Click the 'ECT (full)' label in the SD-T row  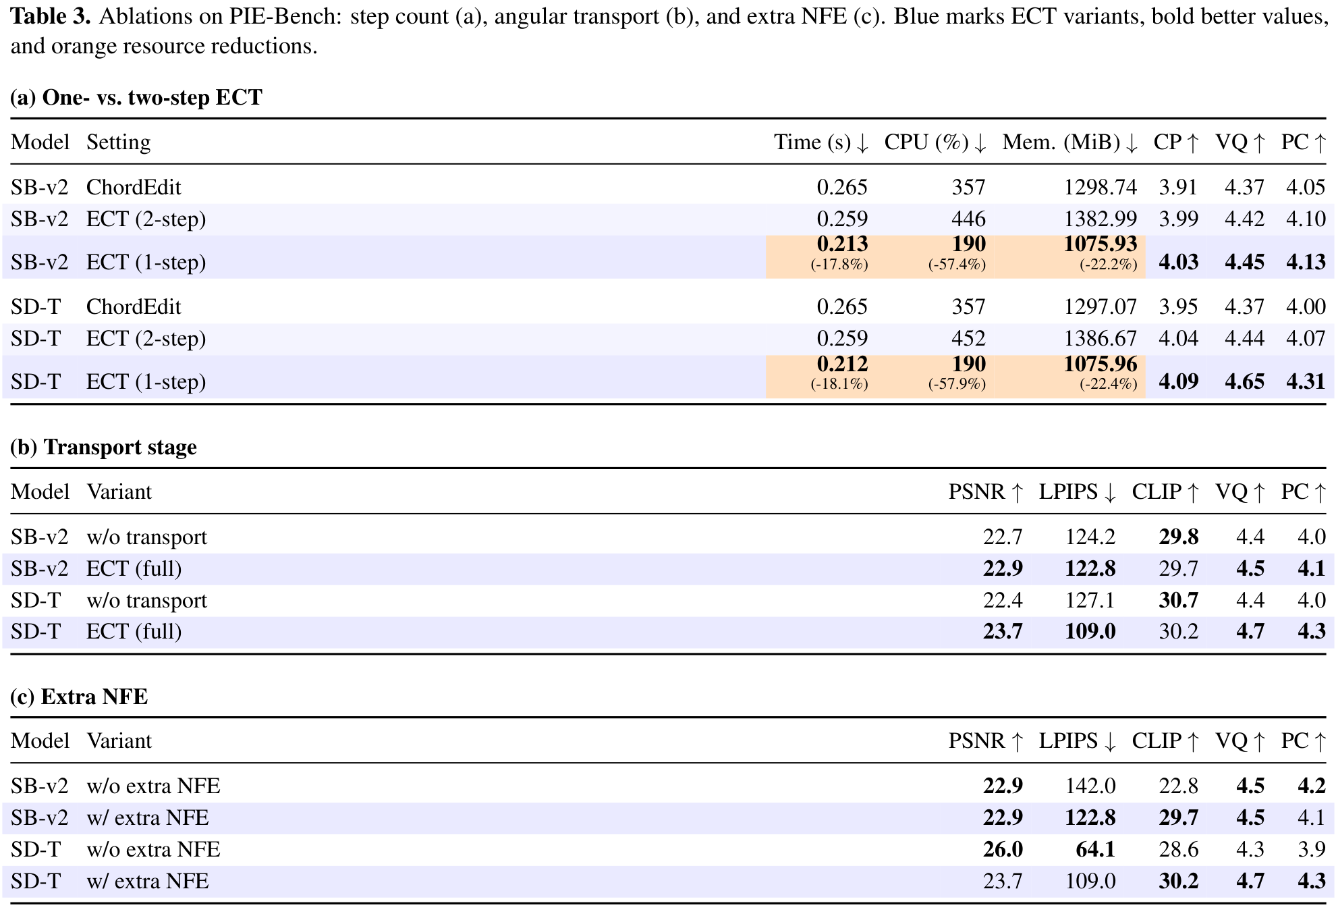(134, 632)
